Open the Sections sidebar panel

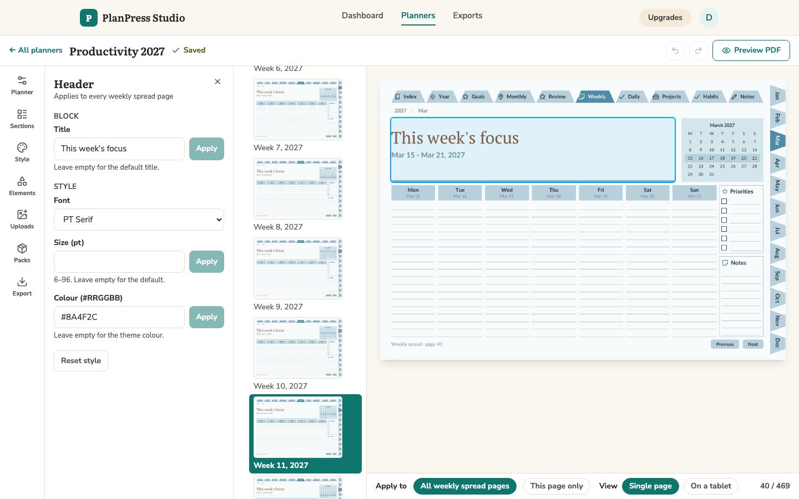click(22, 119)
